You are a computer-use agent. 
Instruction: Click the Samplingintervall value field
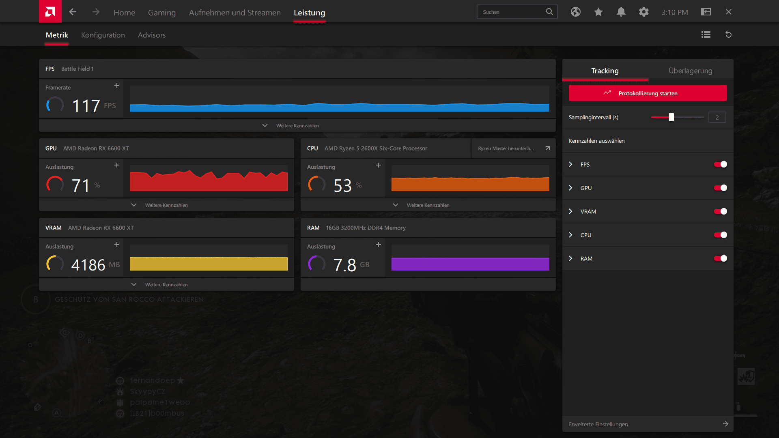click(x=717, y=117)
